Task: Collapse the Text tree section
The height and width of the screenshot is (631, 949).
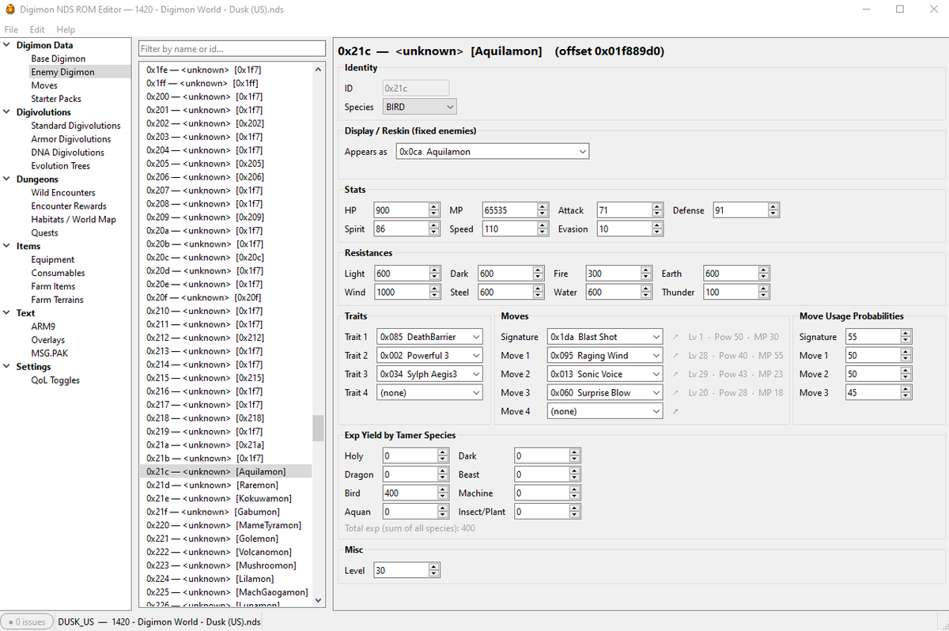Action: (x=7, y=313)
